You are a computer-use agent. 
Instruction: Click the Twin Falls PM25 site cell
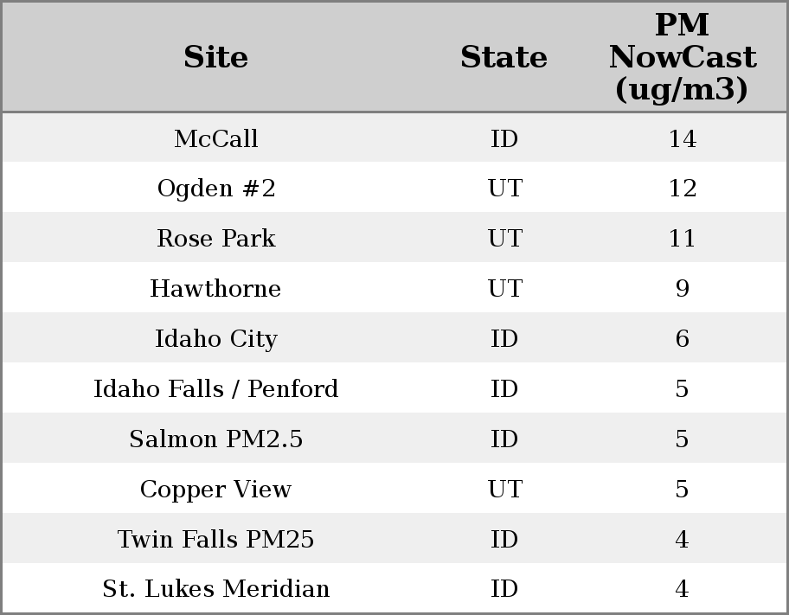pyautogui.click(x=215, y=540)
